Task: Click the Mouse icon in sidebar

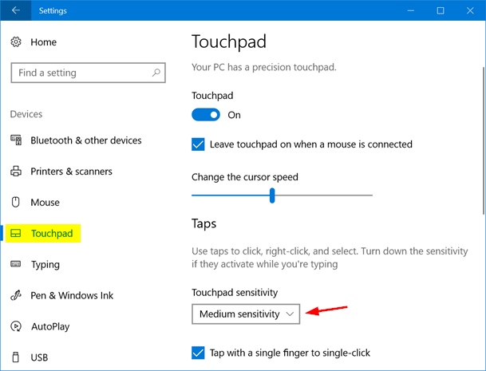Action: click(x=16, y=203)
